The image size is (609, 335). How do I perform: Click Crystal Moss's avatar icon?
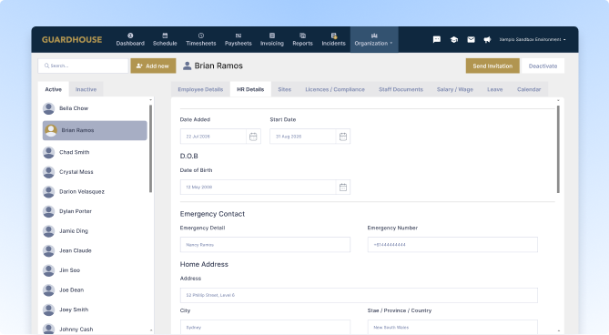[48, 172]
